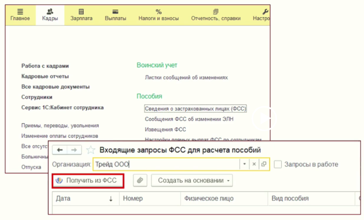Open the Выплаты section
Image resolution: width=364 pixels, height=220 pixels.
coord(116,15)
